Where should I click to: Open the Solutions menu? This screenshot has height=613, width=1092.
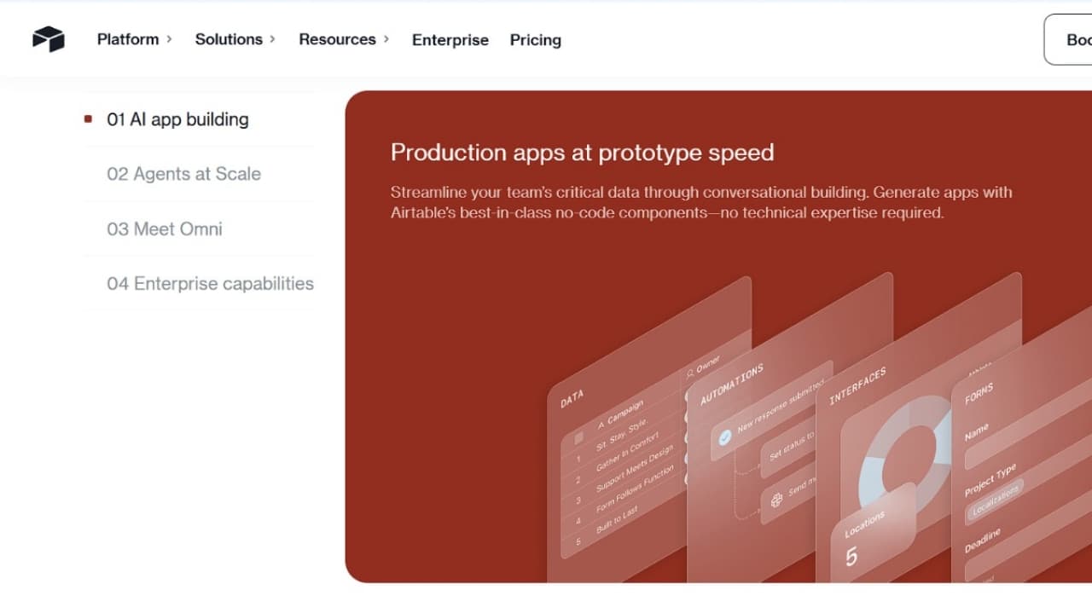tap(229, 39)
